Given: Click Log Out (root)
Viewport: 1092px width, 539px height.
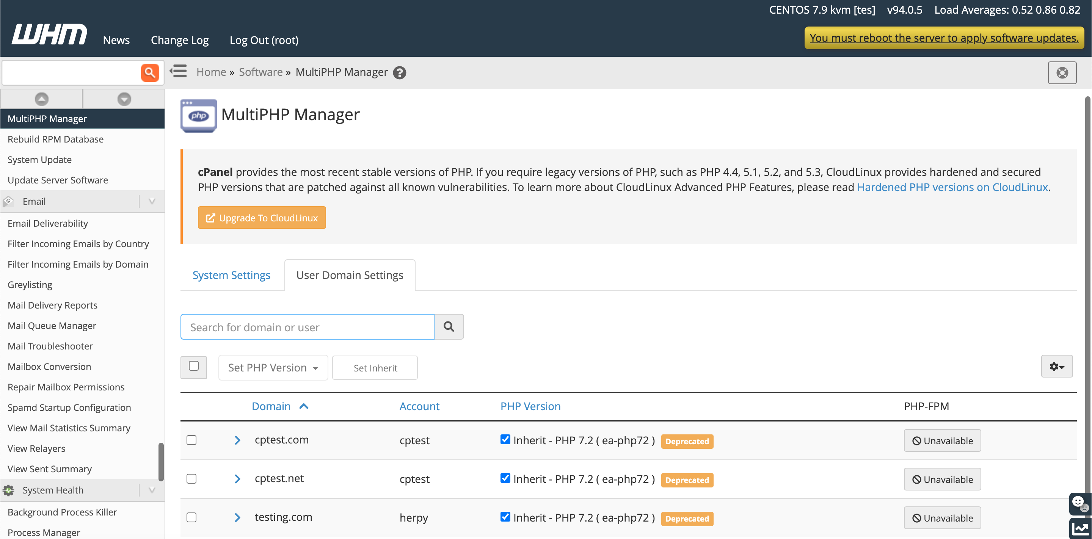Looking at the screenshot, I should point(264,40).
